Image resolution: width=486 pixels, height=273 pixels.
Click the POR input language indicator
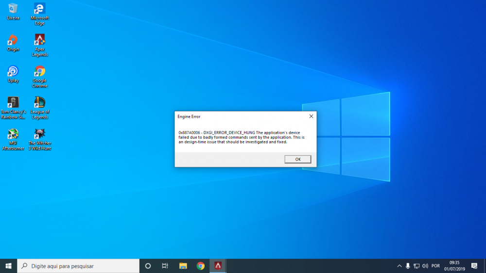pos(435,266)
